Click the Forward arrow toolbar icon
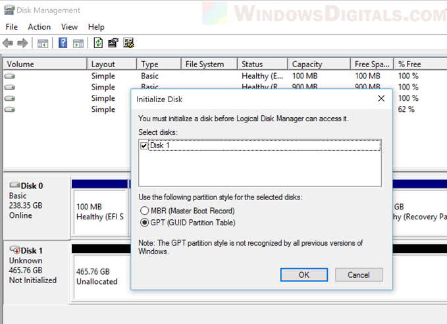Viewport: 447px width, 324px height. 22,43
